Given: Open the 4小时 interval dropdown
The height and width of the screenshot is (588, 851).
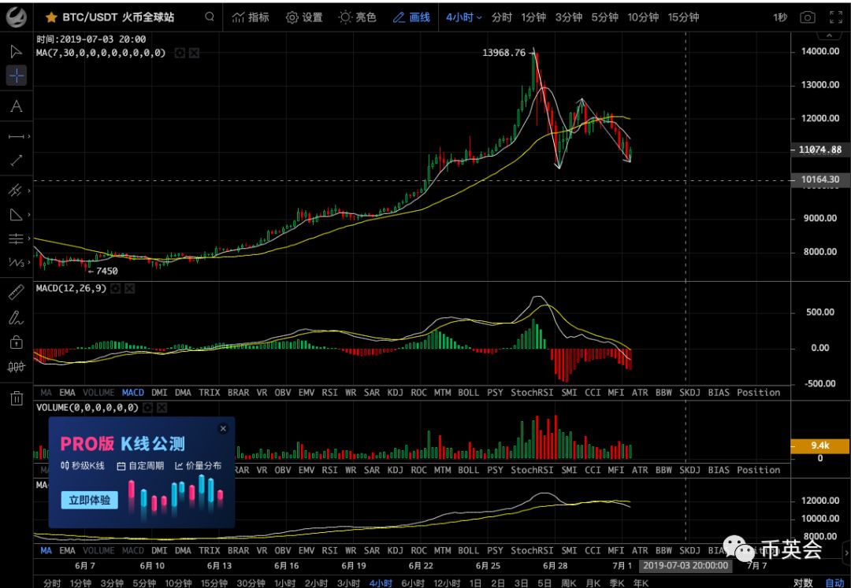Looking at the screenshot, I should click(463, 17).
